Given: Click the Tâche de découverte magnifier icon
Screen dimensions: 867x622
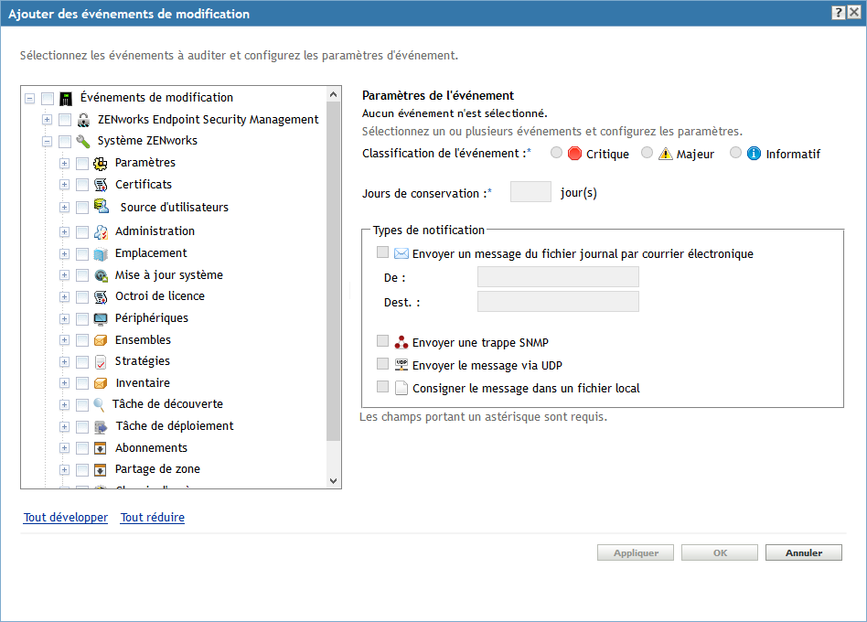Looking at the screenshot, I should tap(99, 404).
